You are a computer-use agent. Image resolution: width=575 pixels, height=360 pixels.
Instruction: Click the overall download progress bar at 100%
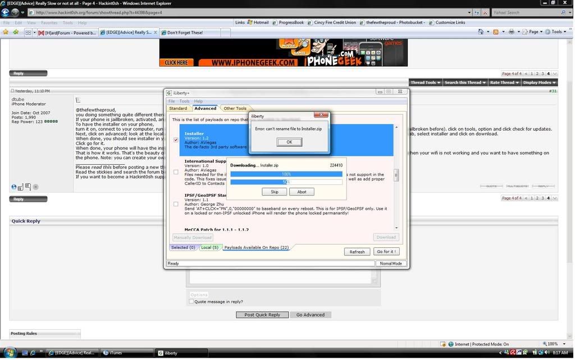tap(286, 174)
